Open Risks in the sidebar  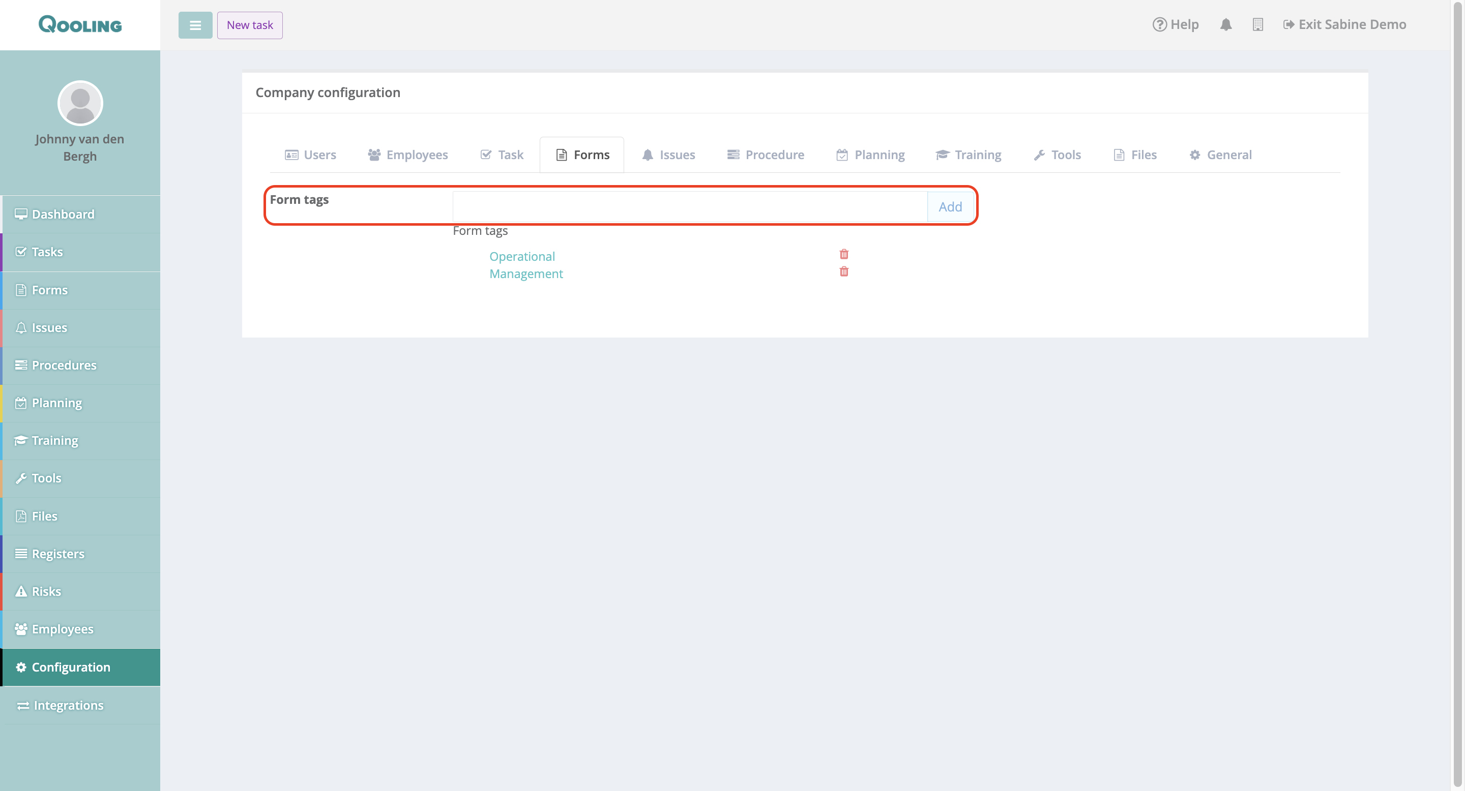click(46, 591)
